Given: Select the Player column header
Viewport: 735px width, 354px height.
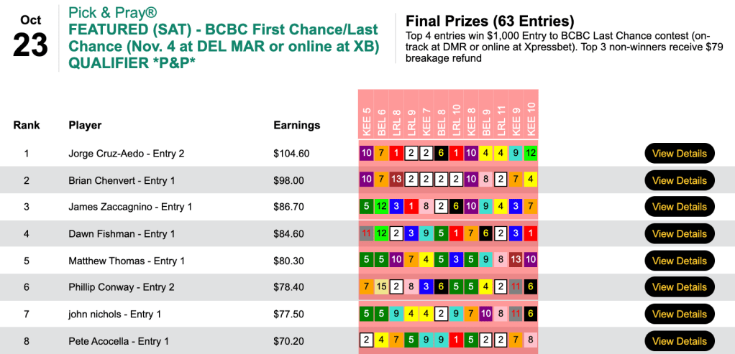Looking at the screenshot, I should [85, 126].
